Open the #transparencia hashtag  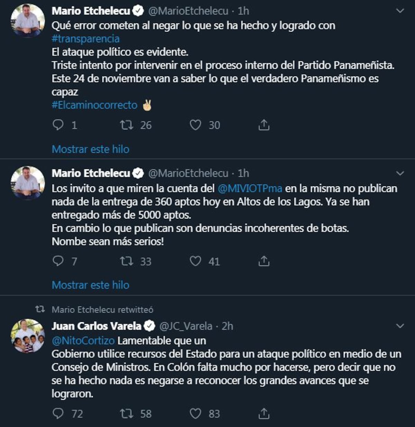click(85, 39)
